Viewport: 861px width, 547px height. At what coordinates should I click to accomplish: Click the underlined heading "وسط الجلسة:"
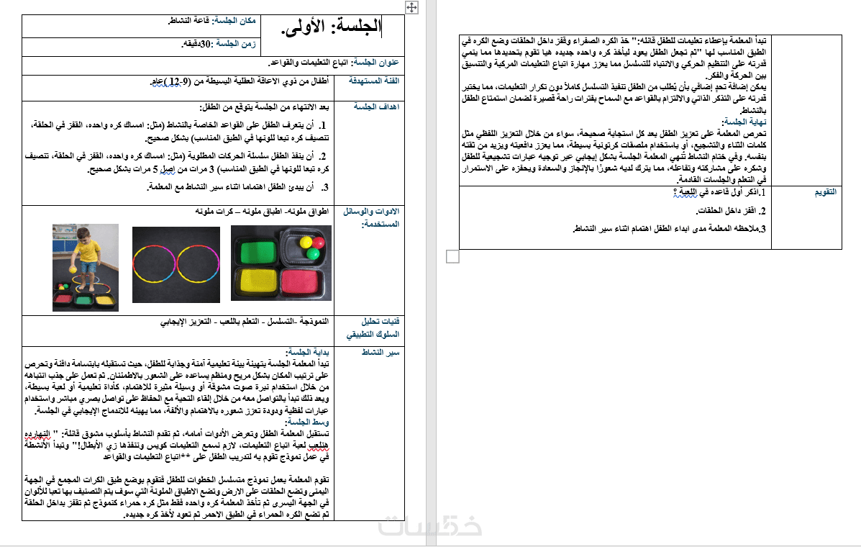(x=307, y=422)
